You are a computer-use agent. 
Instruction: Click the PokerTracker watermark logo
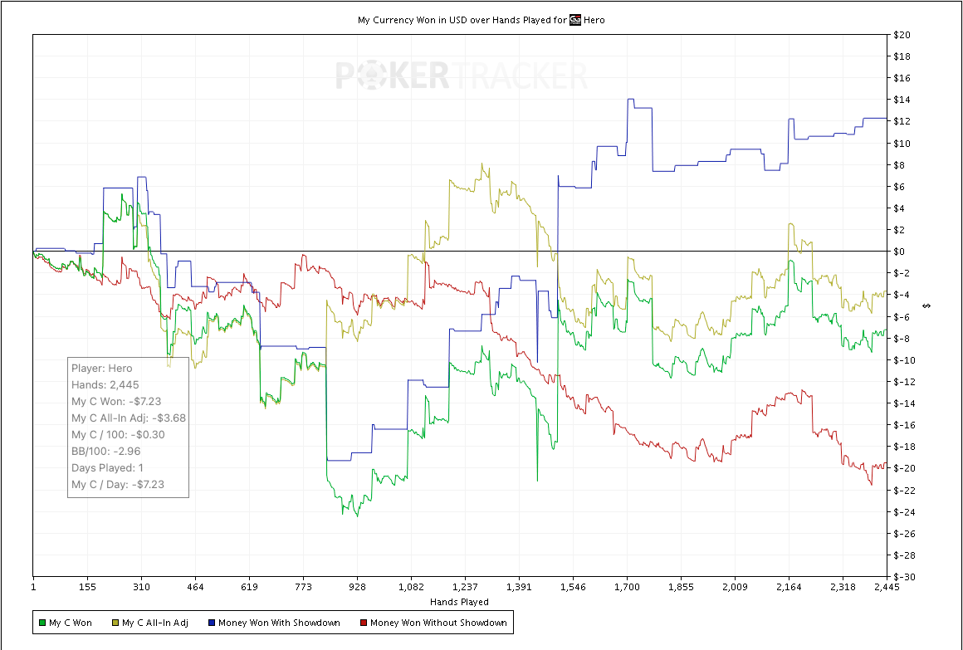coord(461,76)
